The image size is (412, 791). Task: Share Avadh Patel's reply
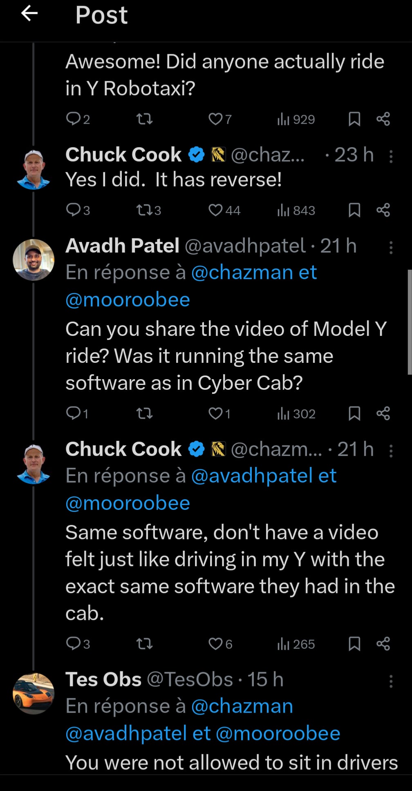(x=383, y=414)
